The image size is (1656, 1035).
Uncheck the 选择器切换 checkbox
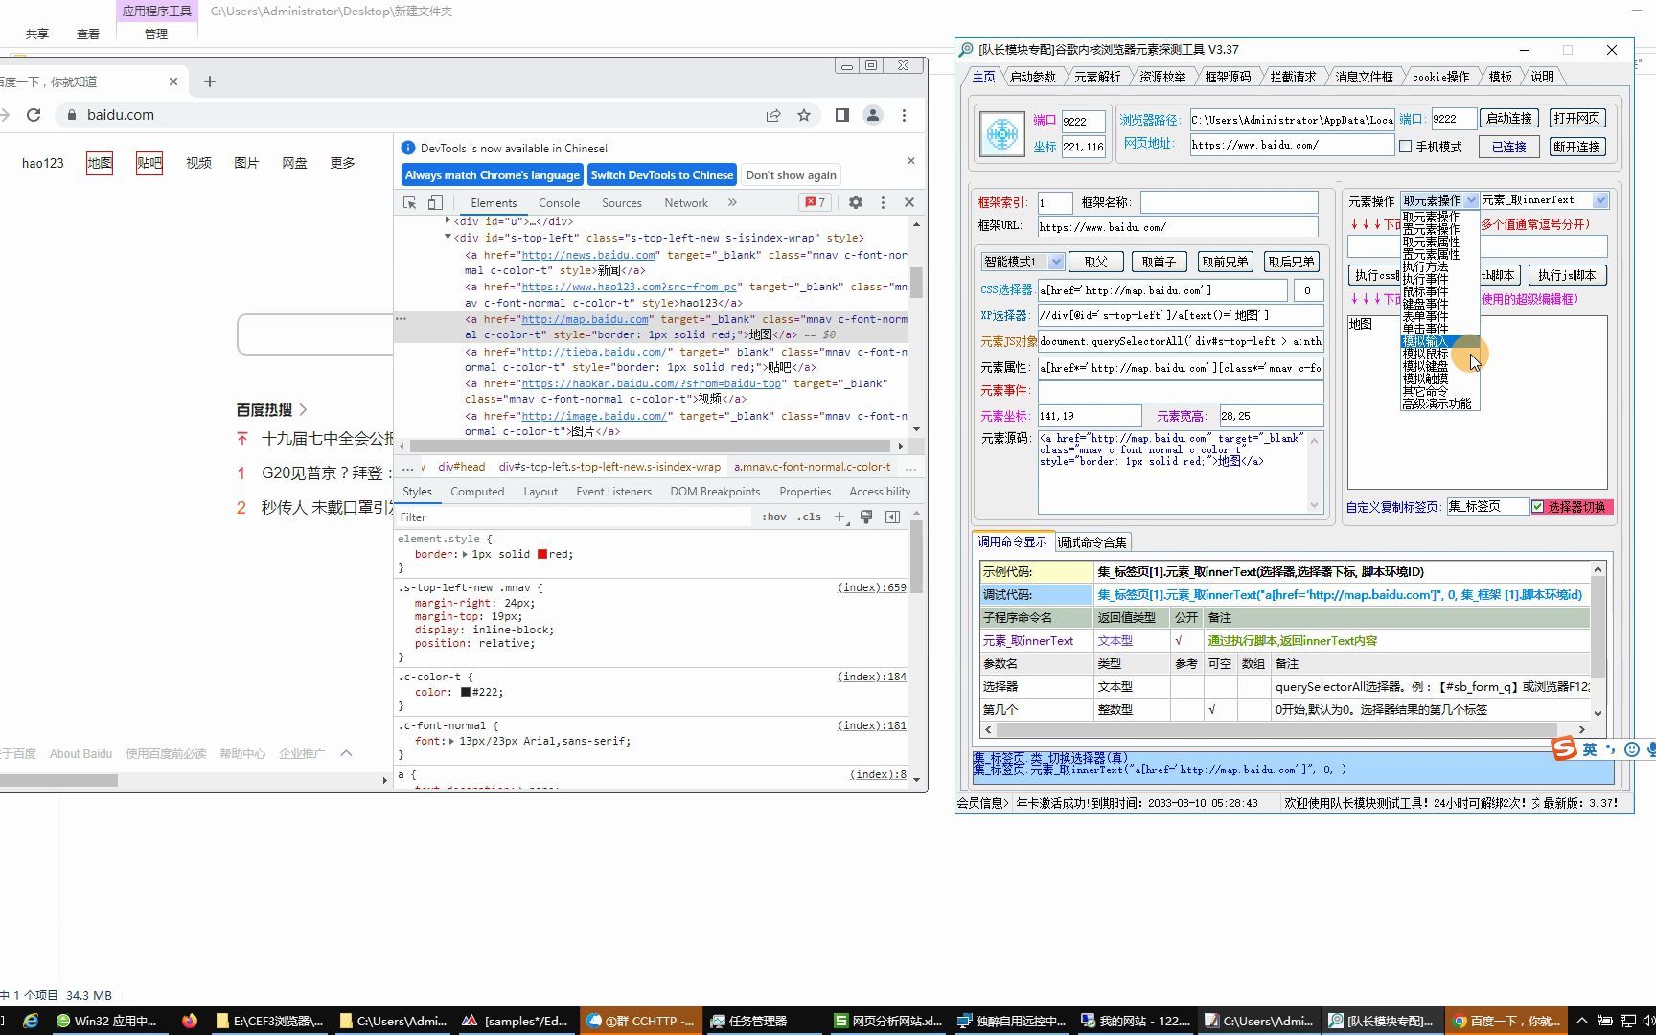tap(1537, 506)
